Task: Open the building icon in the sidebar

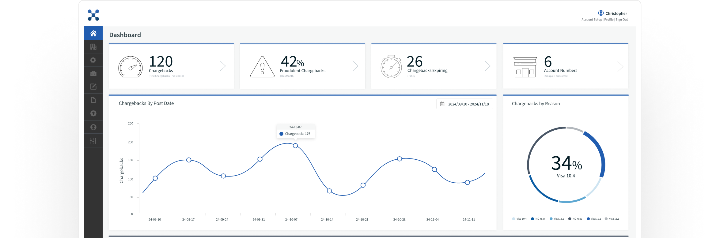Action: [x=93, y=47]
